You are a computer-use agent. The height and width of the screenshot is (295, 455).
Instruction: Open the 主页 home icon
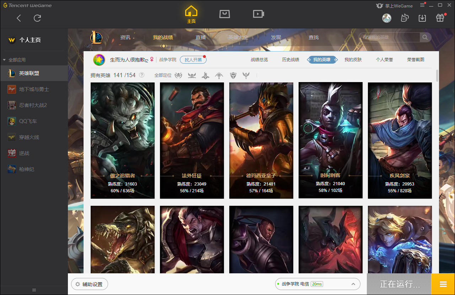pyautogui.click(x=191, y=15)
